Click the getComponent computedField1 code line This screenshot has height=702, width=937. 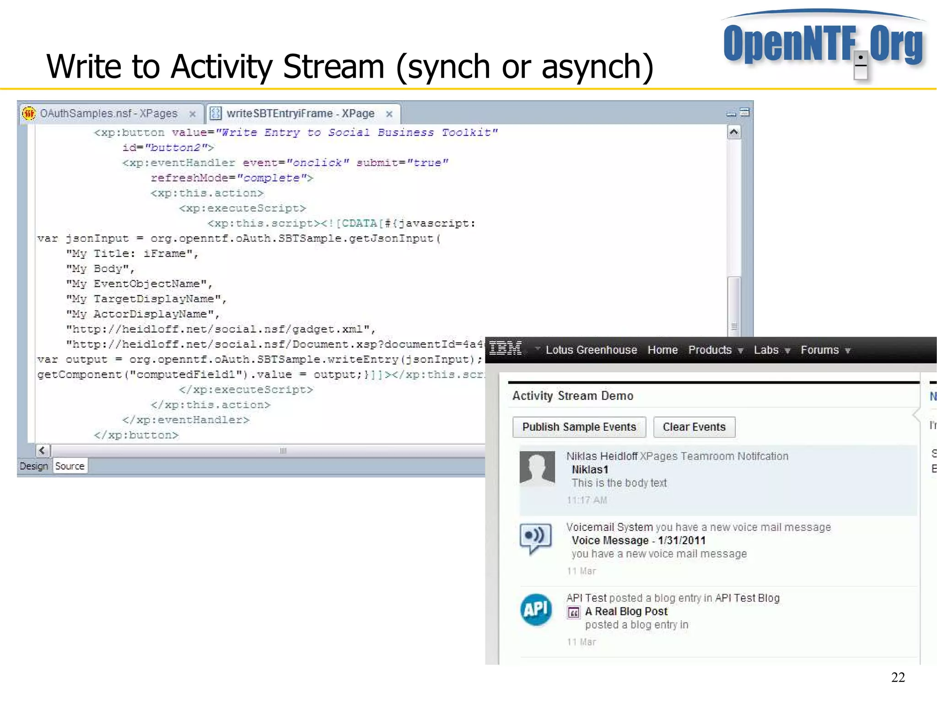[x=261, y=375]
